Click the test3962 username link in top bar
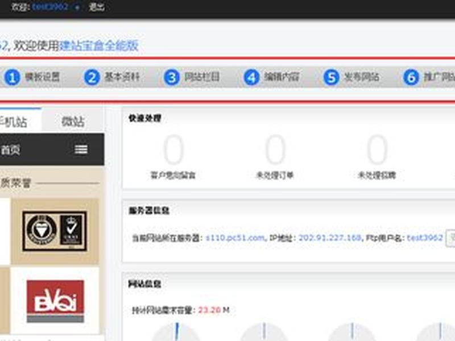 point(50,6)
